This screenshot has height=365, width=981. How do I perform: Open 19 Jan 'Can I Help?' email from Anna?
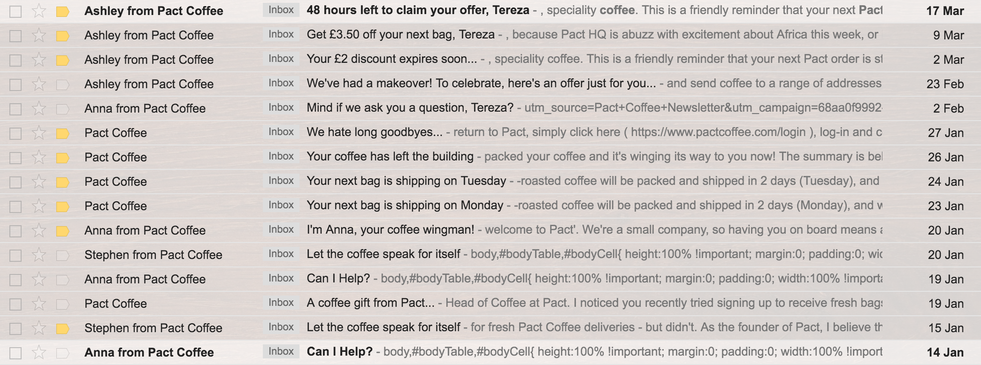pyautogui.click(x=338, y=279)
